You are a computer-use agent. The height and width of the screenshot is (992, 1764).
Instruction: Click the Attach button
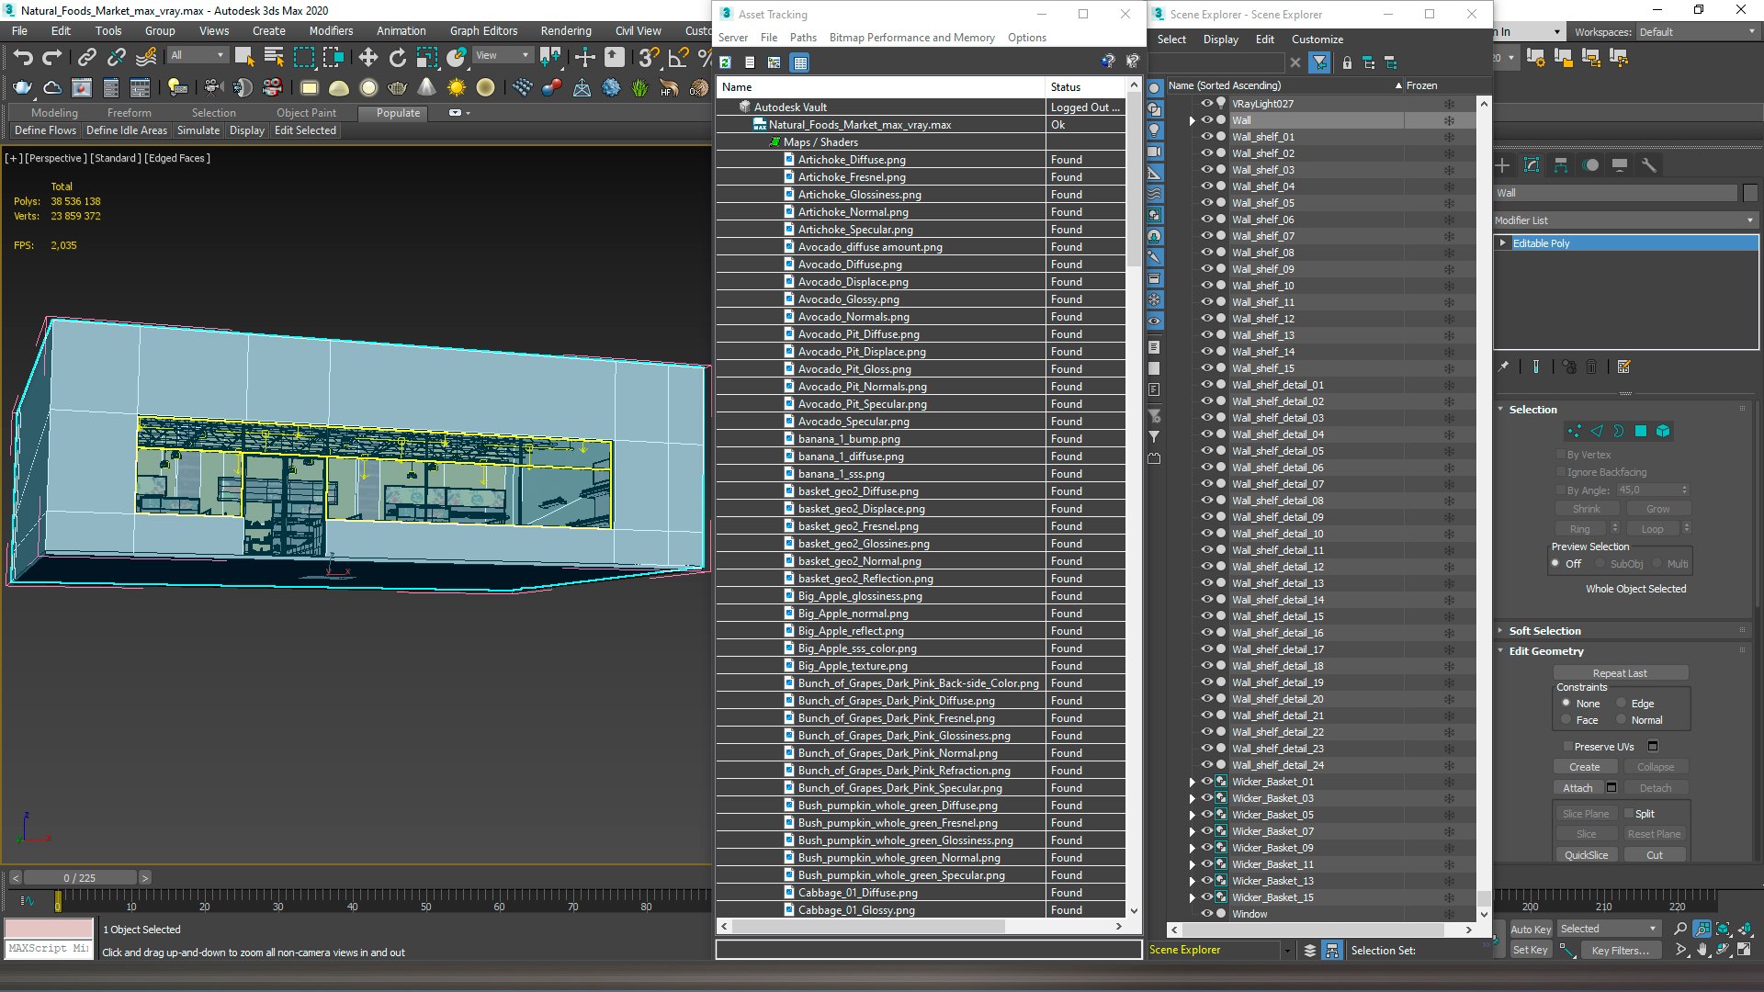coord(1577,788)
